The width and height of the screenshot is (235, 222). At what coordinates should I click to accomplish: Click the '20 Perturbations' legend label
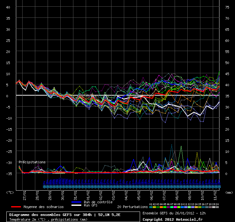coord(132,207)
